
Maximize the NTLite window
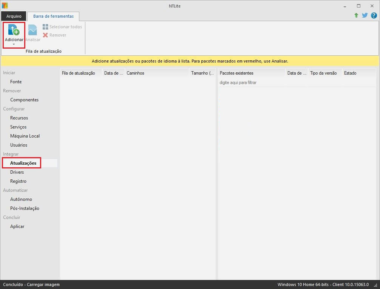[358, 6]
